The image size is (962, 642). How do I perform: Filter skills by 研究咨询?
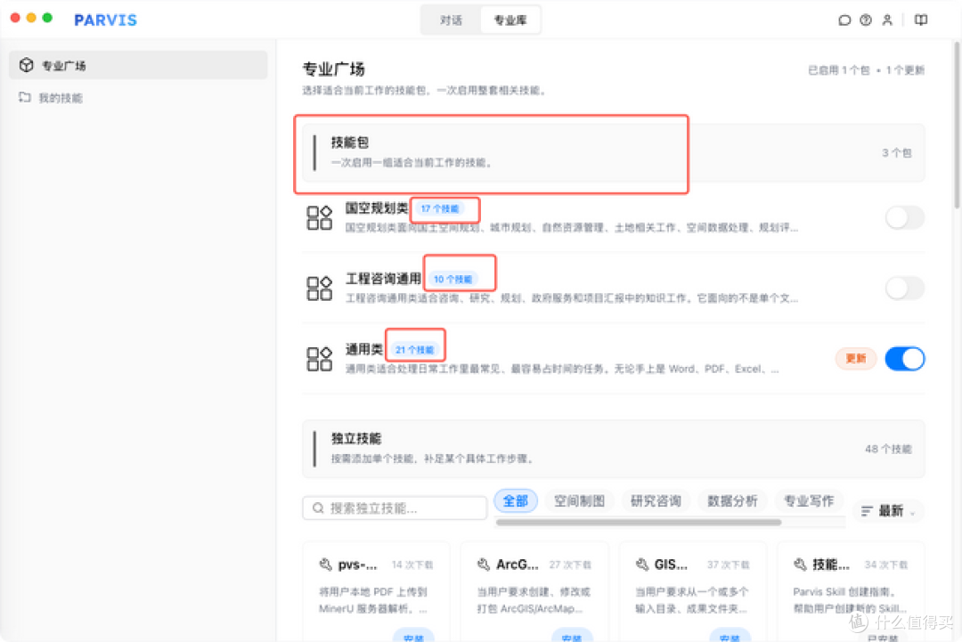point(656,501)
